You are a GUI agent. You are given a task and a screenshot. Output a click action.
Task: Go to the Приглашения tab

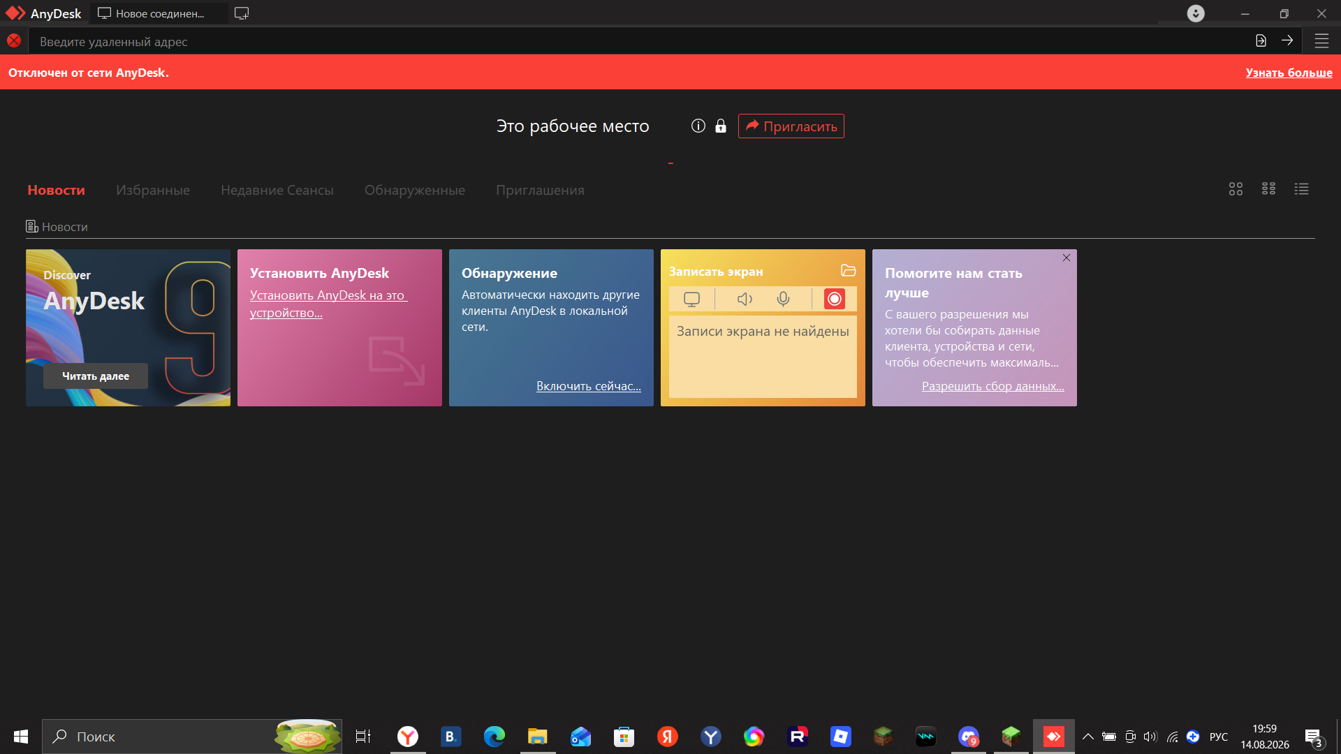(x=540, y=190)
